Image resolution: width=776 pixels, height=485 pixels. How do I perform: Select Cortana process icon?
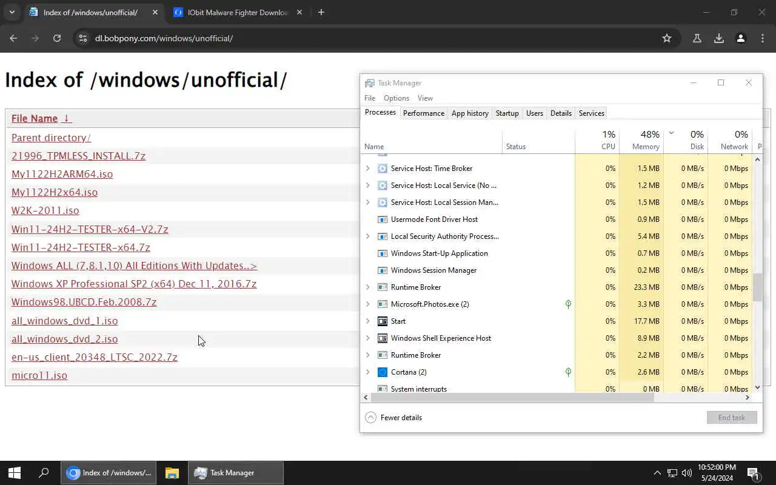click(383, 372)
